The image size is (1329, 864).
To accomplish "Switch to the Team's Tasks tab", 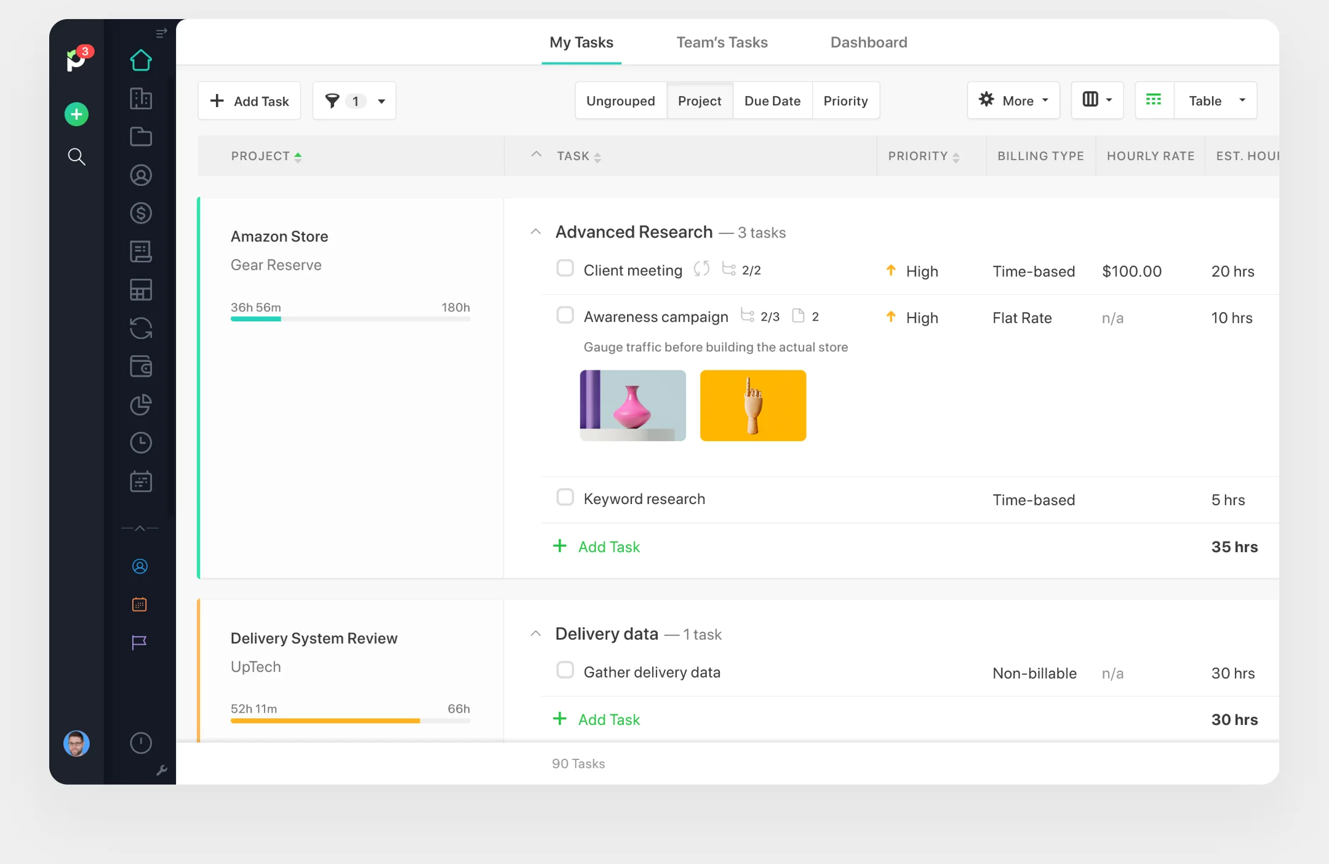I will point(722,42).
